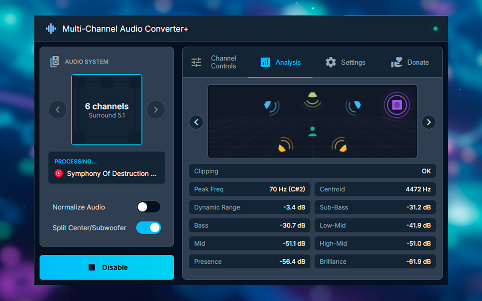Viewport: 482px width, 301px height.
Task: Click the front-left blue speaker icon
Action: tap(271, 106)
